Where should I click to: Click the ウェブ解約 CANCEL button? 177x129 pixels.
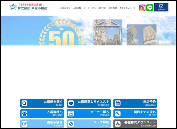tap(88, 124)
